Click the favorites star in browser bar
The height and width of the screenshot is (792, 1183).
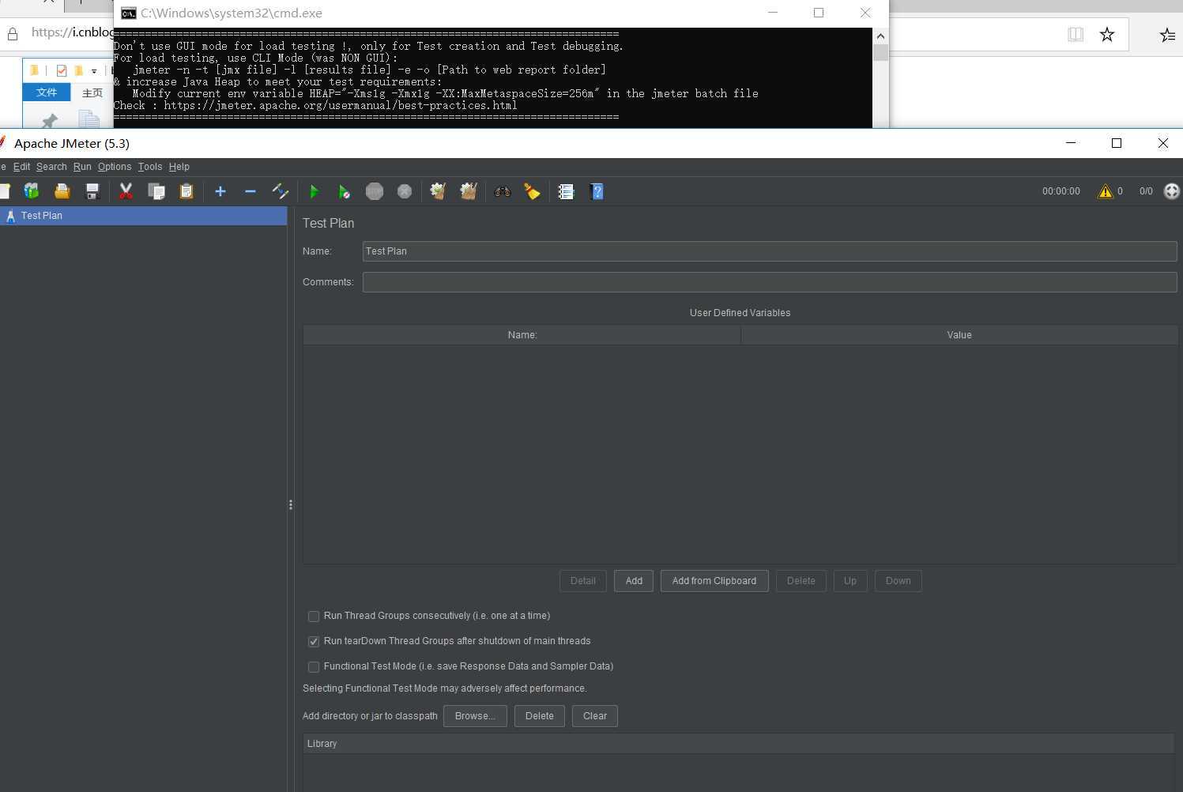[1107, 34]
